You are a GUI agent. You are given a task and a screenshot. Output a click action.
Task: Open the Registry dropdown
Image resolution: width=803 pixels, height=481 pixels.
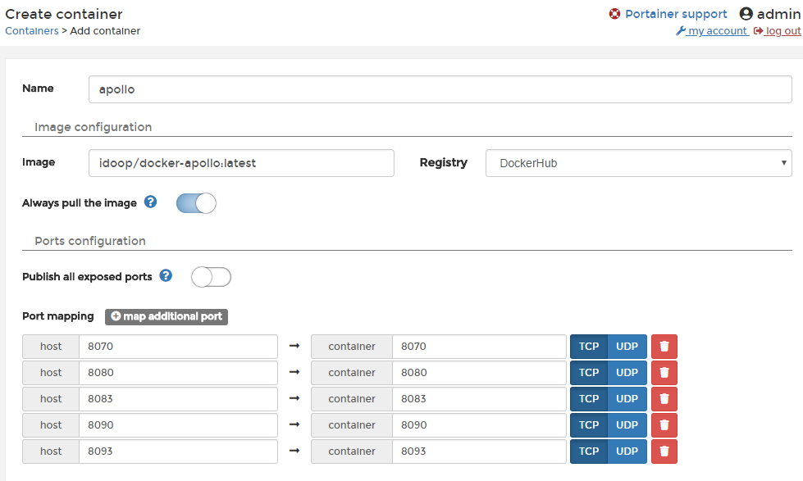pos(638,163)
